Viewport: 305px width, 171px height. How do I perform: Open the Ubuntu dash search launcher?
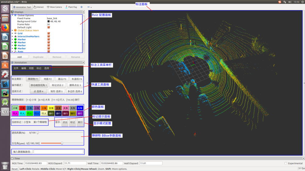[x=5, y=9]
